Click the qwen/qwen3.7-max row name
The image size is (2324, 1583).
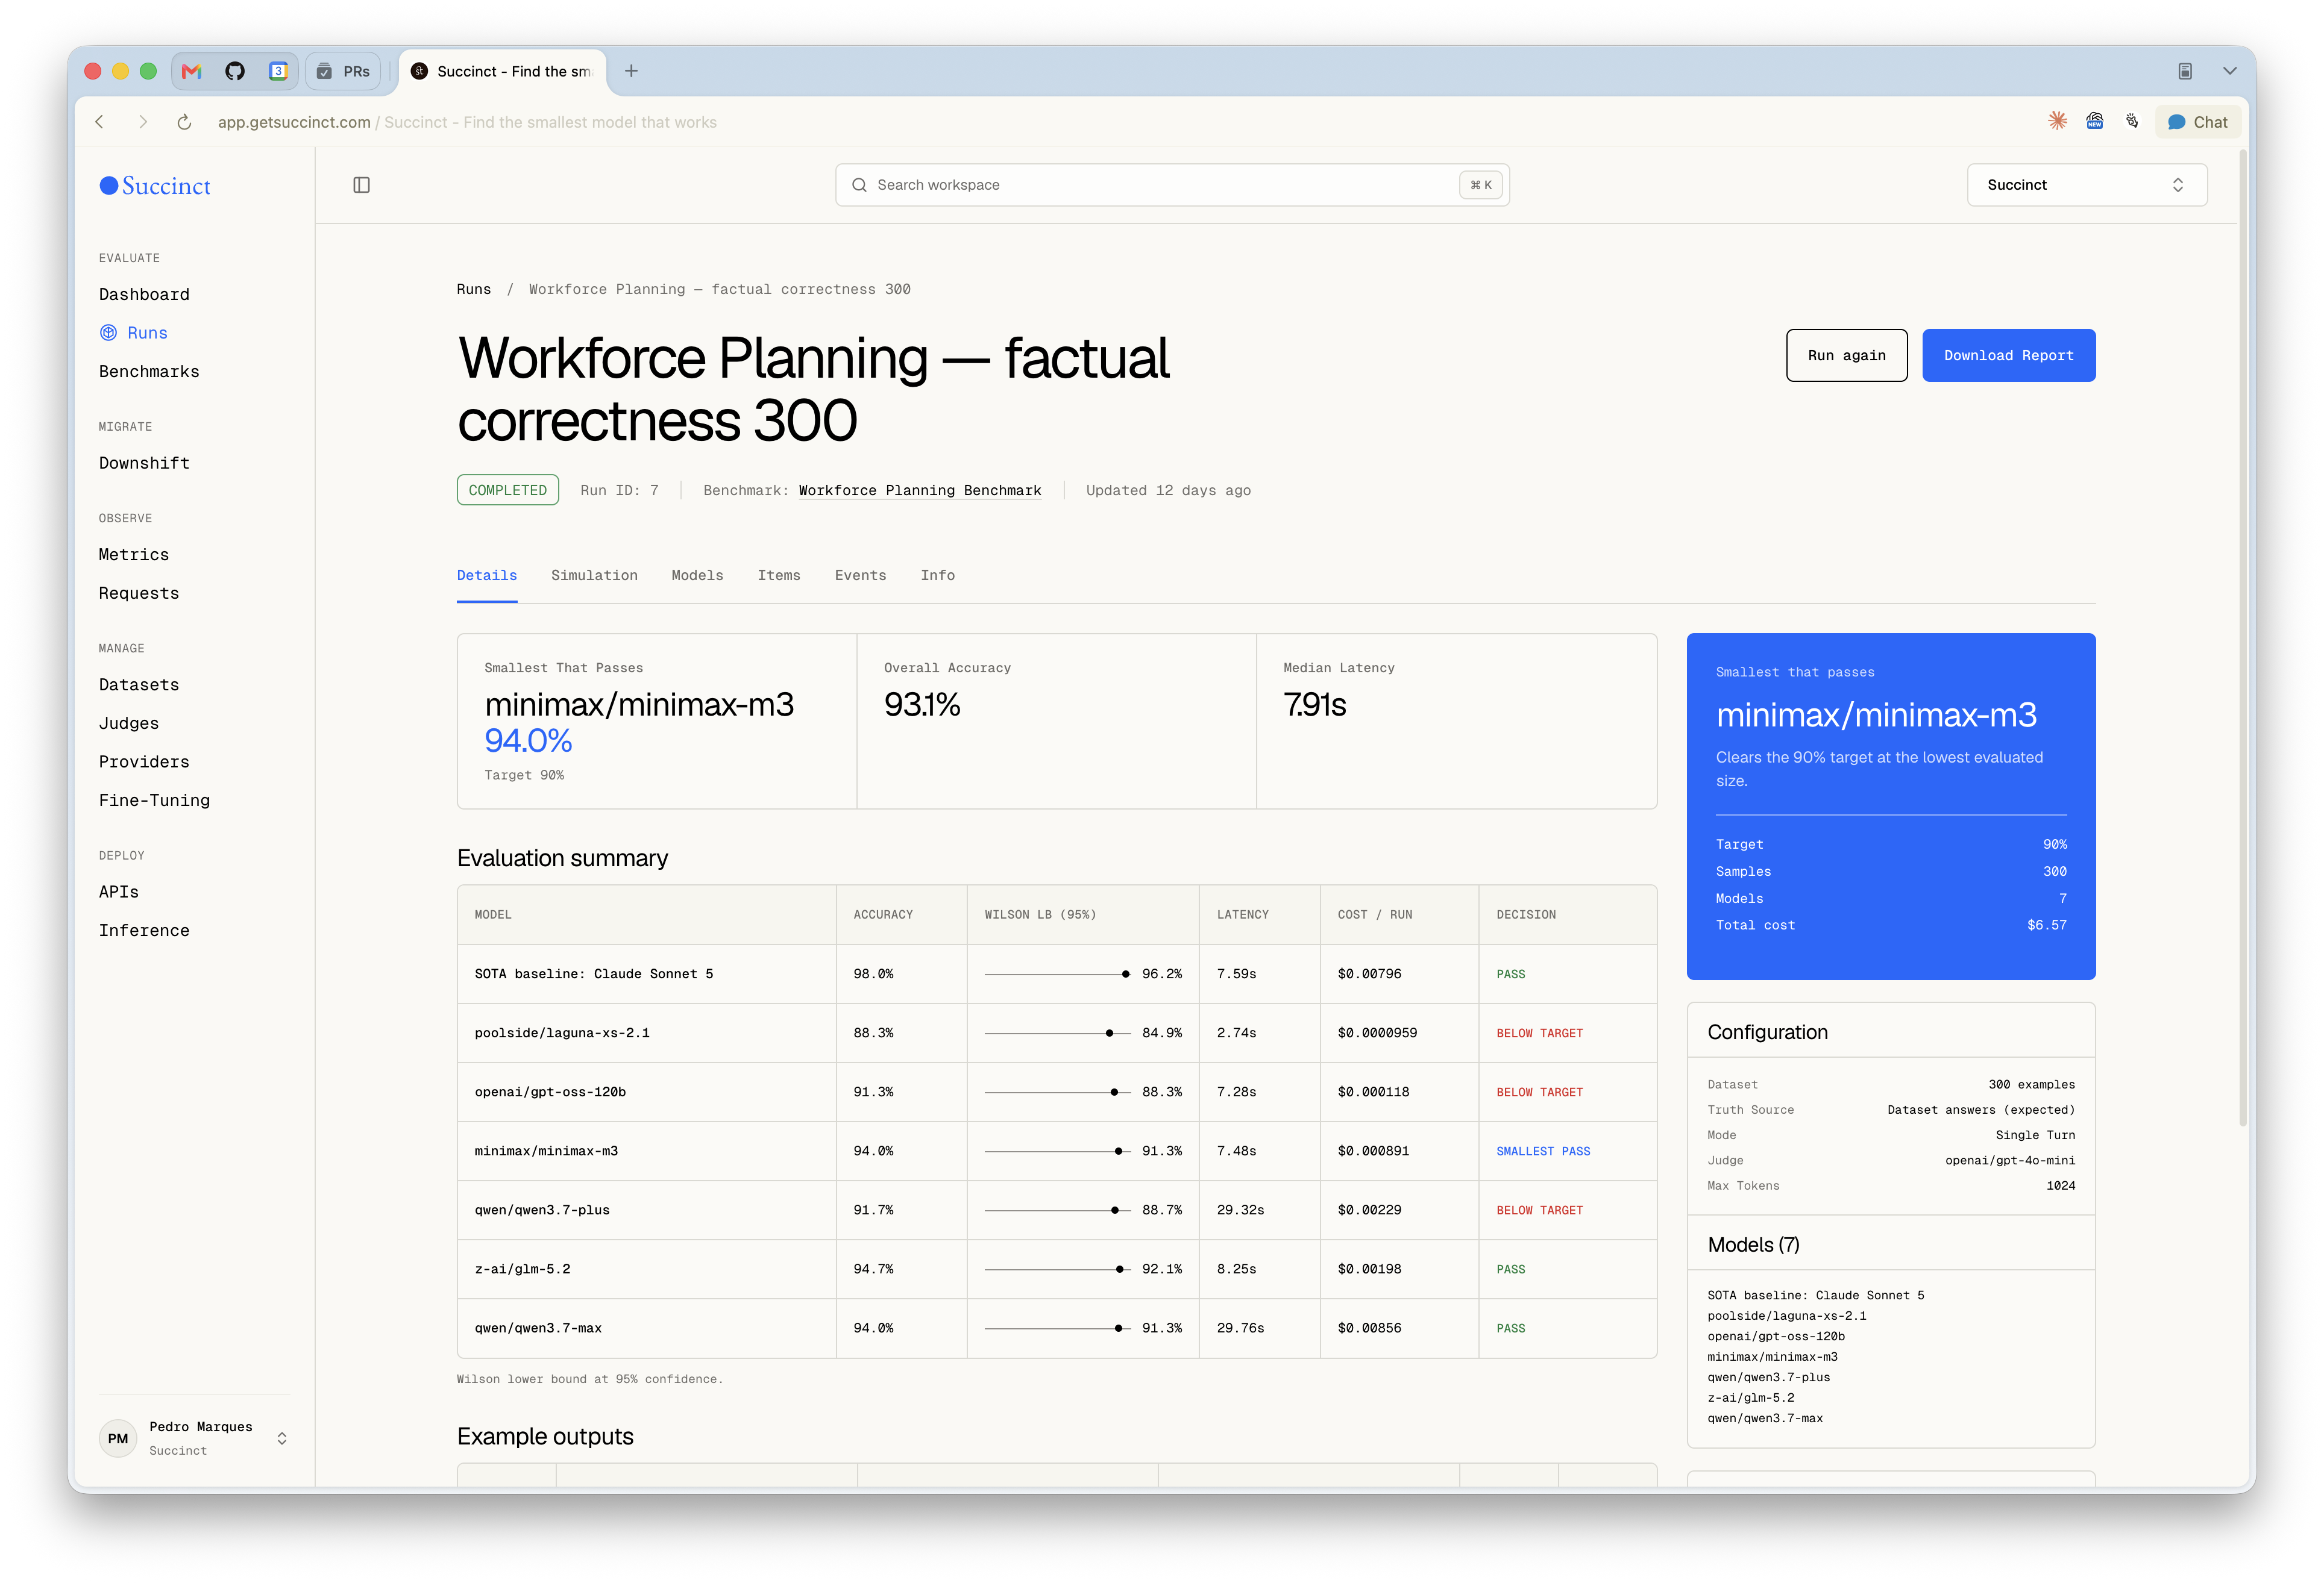coord(538,1327)
